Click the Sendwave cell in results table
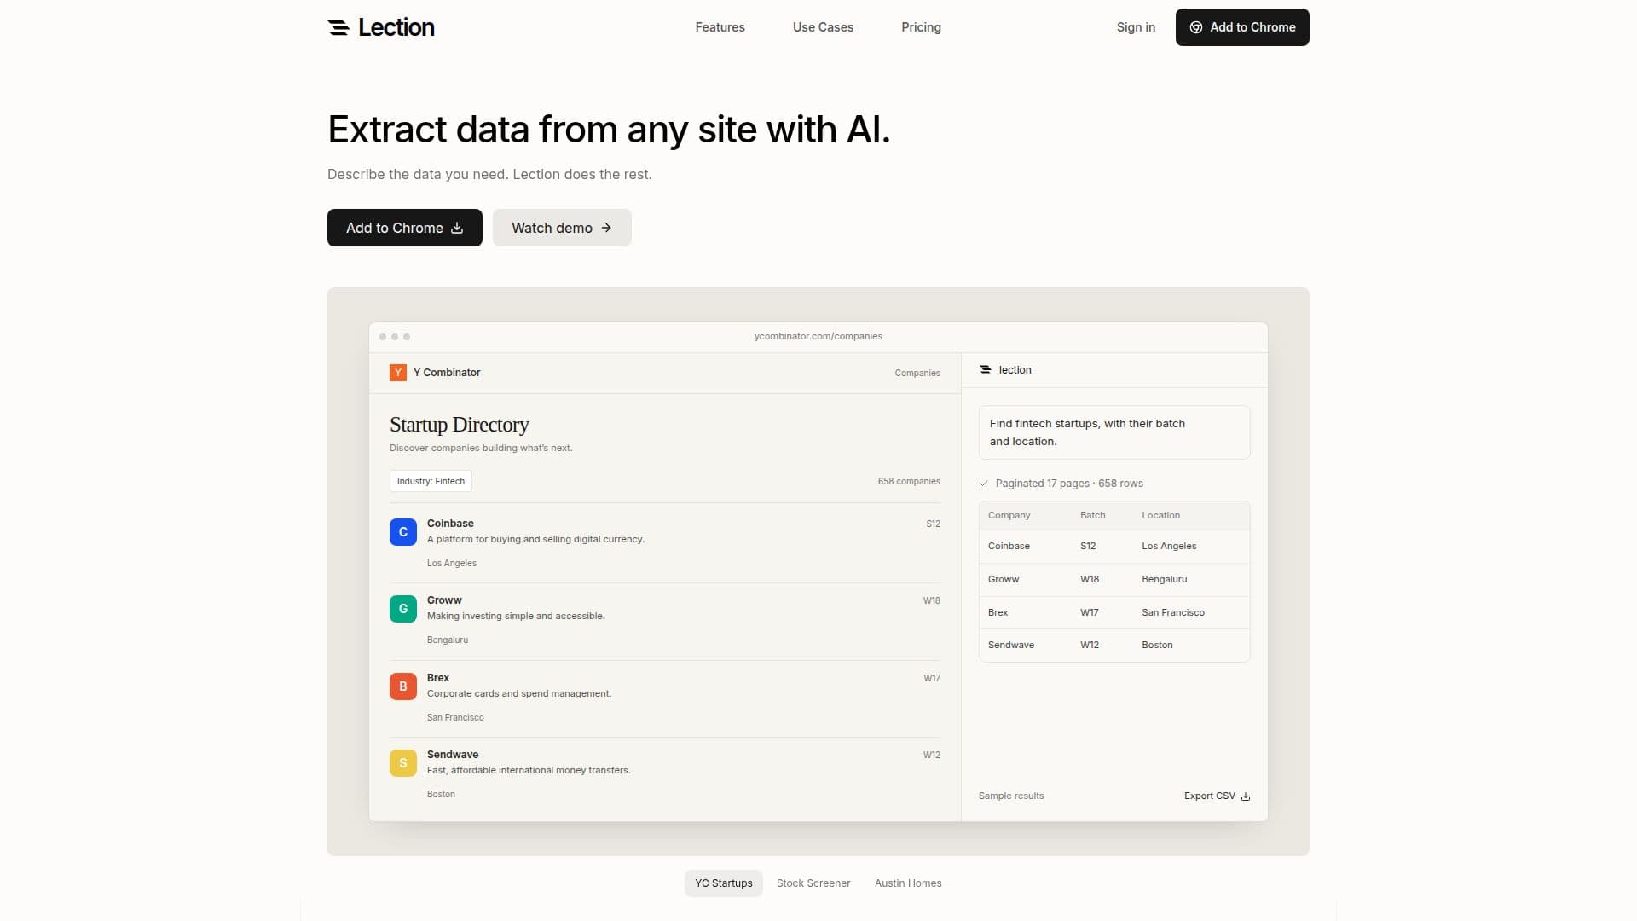The height and width of the screenshot is (921, 1637). pyautogui.click(x=1011, y=646)
